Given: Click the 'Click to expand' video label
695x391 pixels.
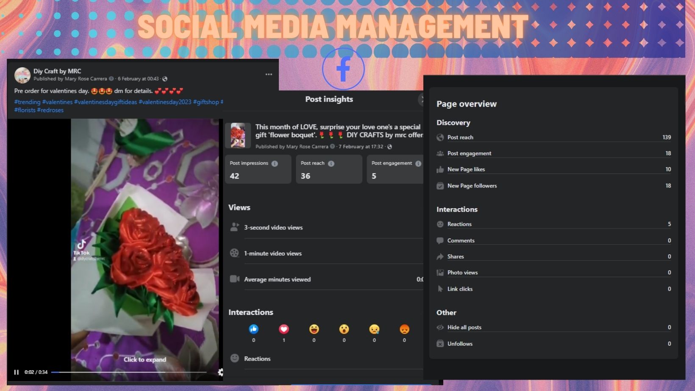Looking at the screenshot, I should (145, 359).
